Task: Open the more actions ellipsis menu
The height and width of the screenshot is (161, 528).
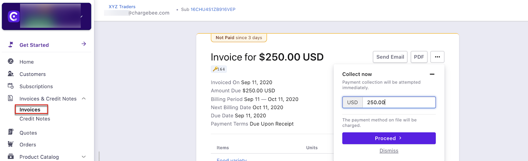Action: pos(437,57)
